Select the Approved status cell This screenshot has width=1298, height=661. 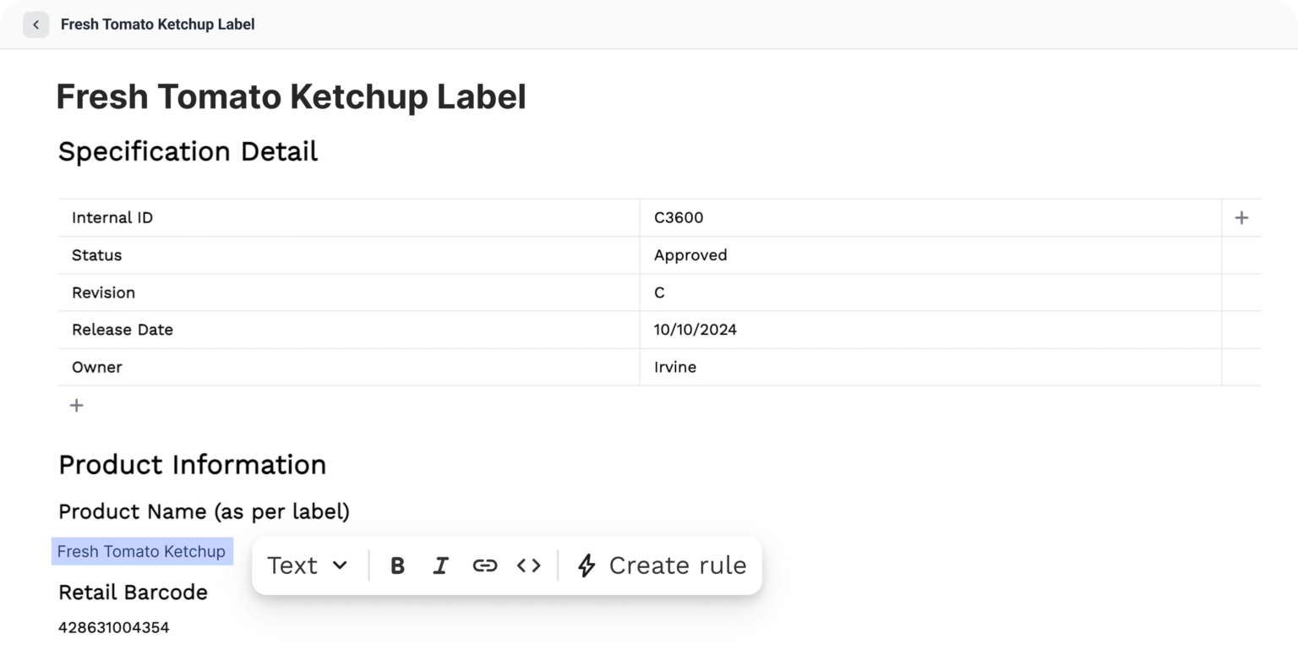690,255
